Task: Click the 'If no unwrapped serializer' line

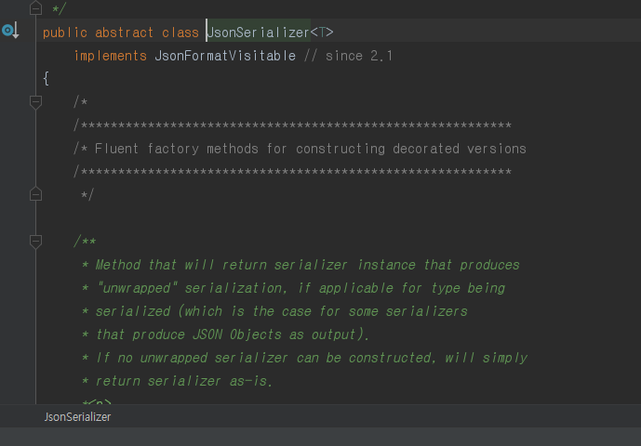Action: click(304, 358)
